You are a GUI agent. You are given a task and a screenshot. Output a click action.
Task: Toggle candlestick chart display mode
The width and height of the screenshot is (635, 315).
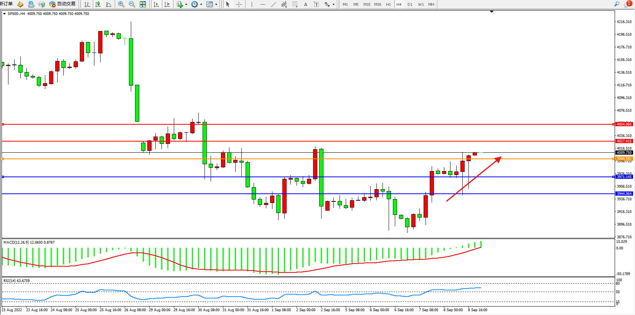coord(98,4)
